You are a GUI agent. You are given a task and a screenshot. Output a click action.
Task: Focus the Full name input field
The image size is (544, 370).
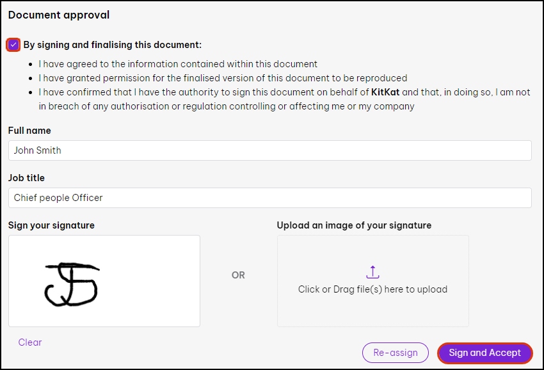(x=269, y=150)
